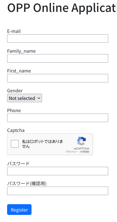Image resolution: width=117 pixels, height=222 pixels.
Task: Click the E-mail field label
Action: point(14,31)
